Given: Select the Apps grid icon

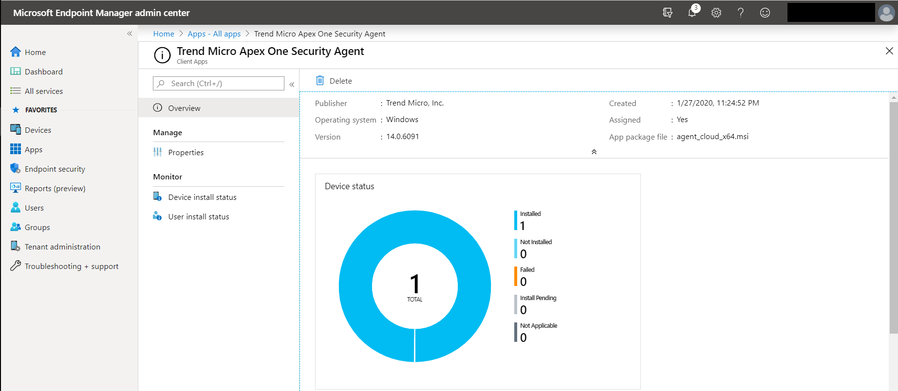Looking at the screenshot, I should [16, 149].
